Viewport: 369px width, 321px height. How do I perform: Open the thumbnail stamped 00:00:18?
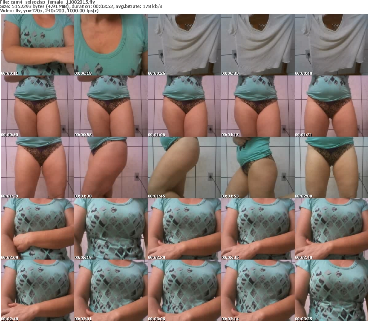click(x=111, y=45)
